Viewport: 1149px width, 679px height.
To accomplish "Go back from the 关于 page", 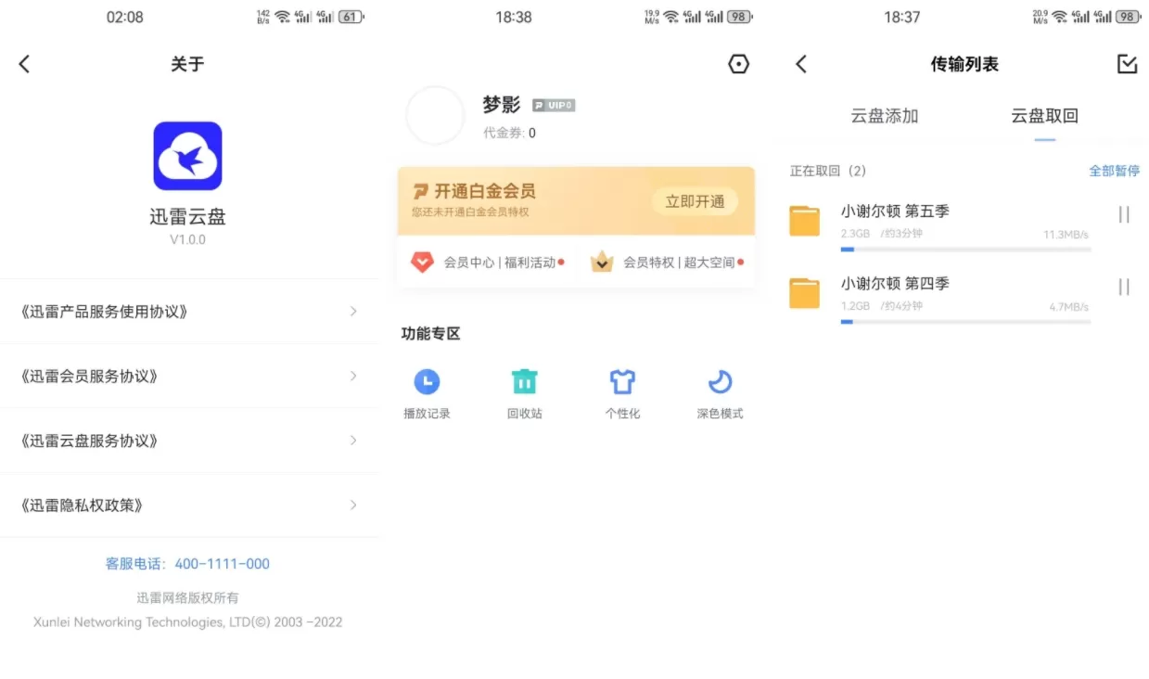I will [x=24, y=64].
